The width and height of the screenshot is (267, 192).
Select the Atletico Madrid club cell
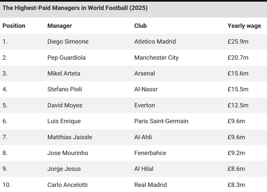[155, 42]
